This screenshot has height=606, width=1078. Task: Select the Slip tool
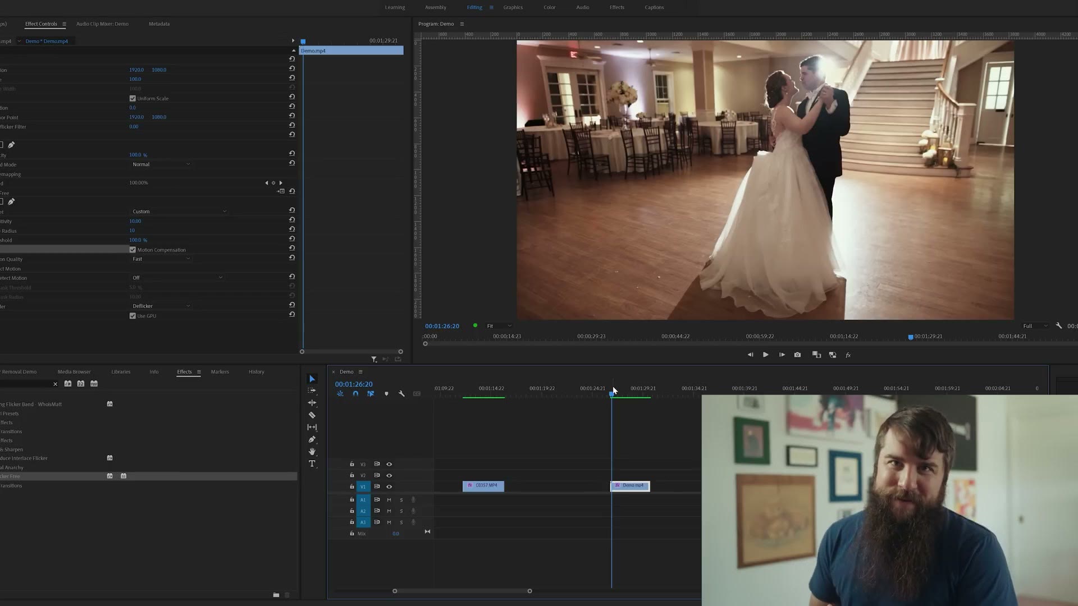[x=312, y=427]
